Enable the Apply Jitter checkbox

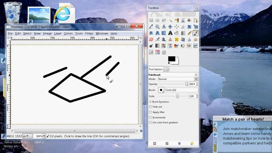click(x=150, y=112)
